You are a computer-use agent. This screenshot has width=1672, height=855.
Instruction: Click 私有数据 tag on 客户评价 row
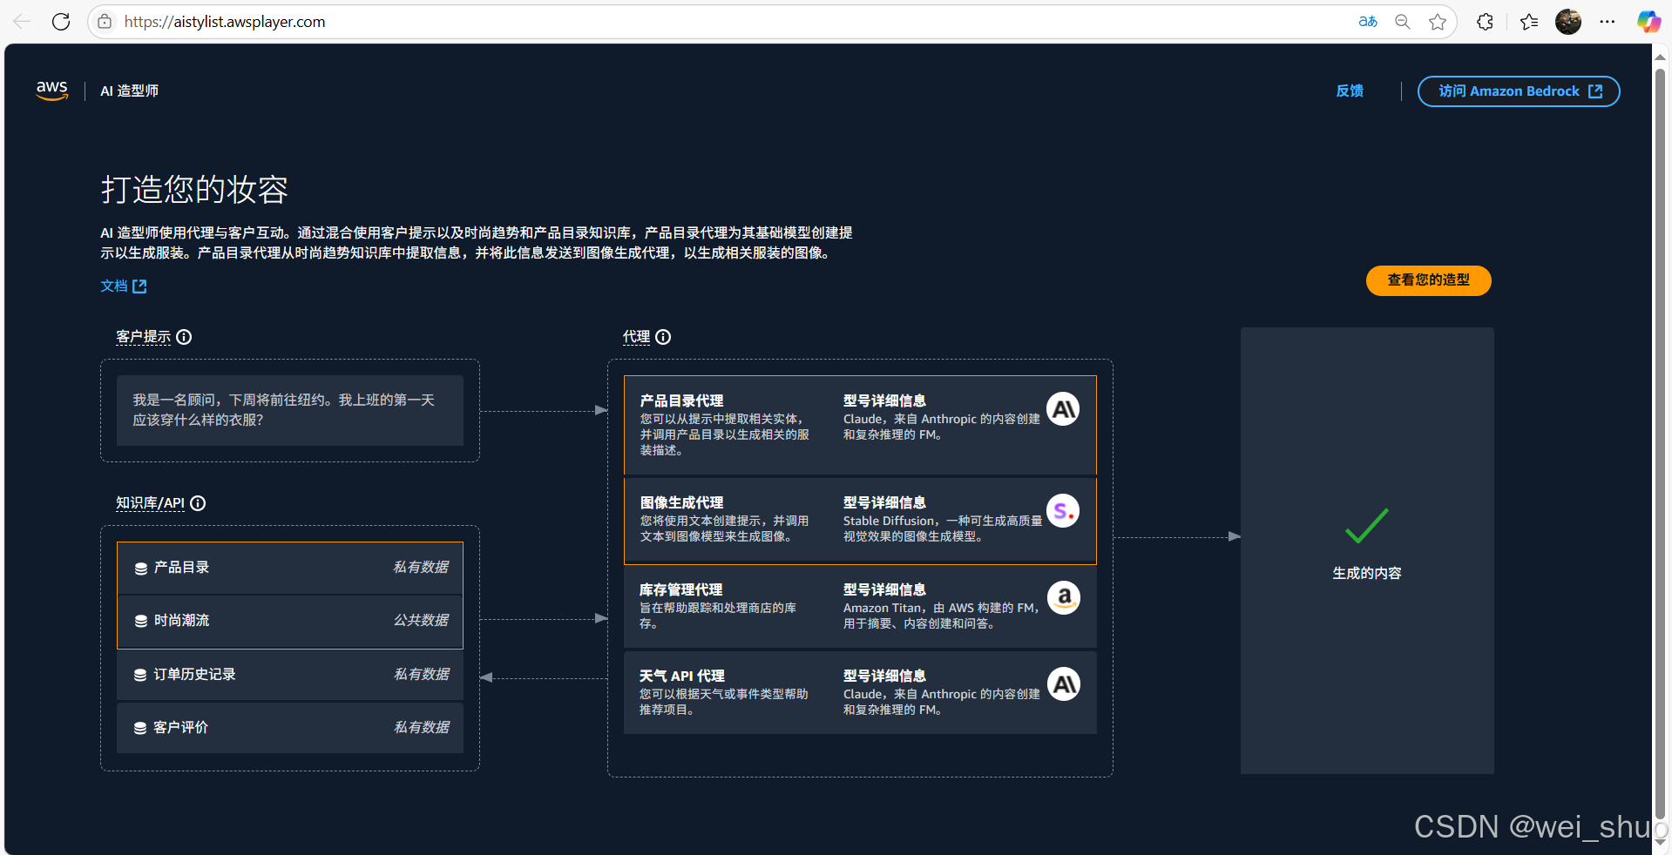[422, 727]
